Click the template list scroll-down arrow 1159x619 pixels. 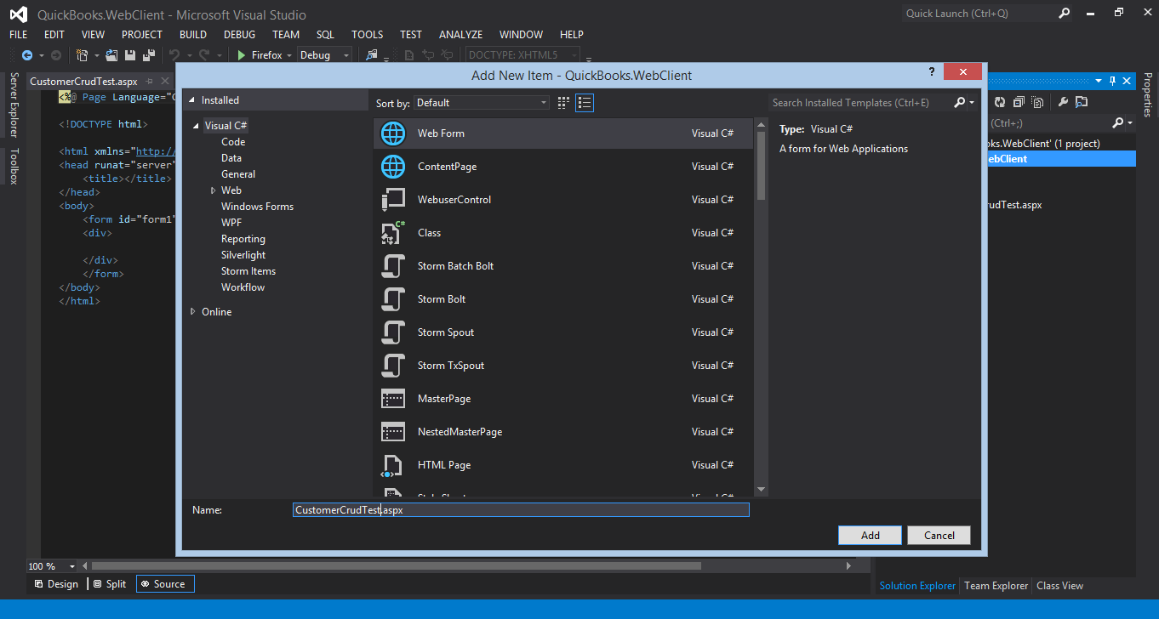761,490
